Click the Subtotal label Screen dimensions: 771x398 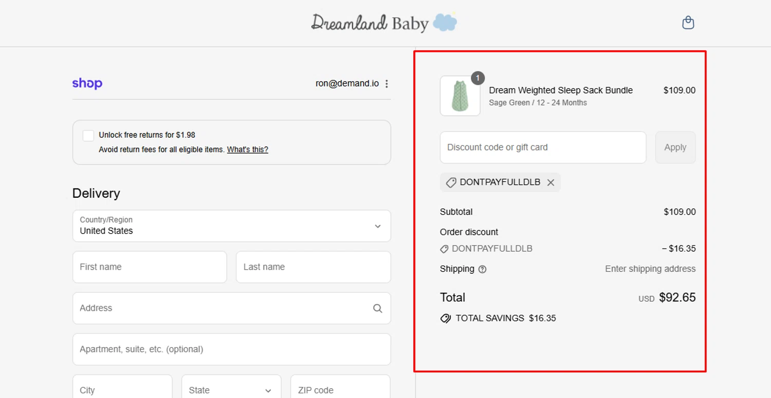pos(456,212)
